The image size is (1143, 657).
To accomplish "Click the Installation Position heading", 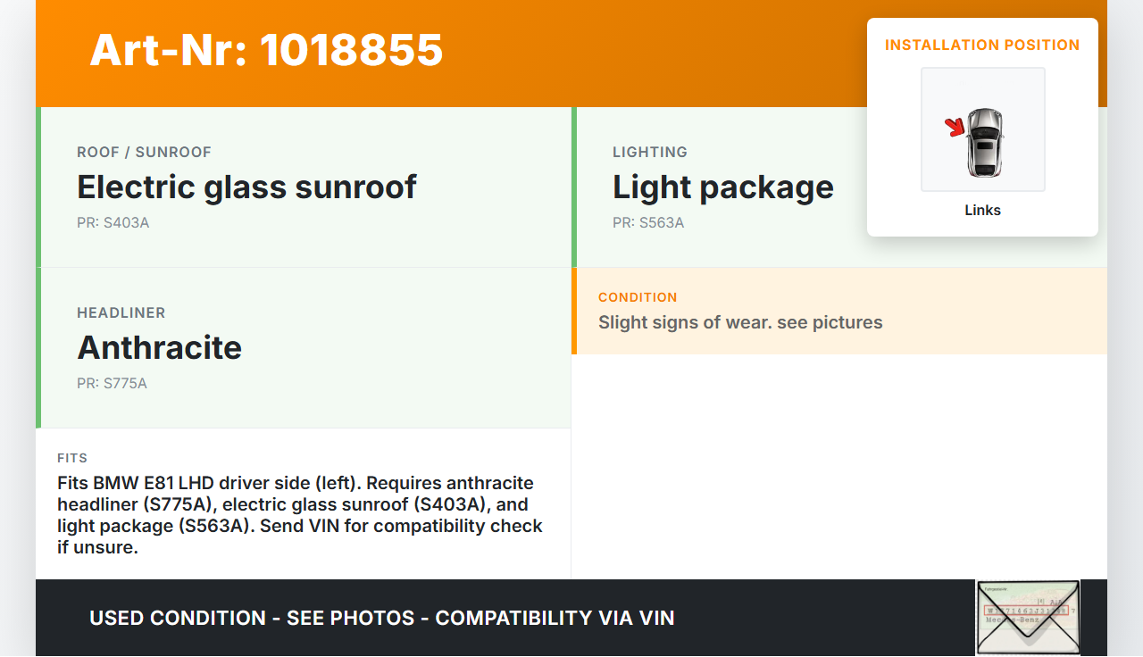I will (x=982, y=45).
